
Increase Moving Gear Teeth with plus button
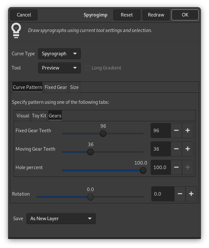point(188,149)
